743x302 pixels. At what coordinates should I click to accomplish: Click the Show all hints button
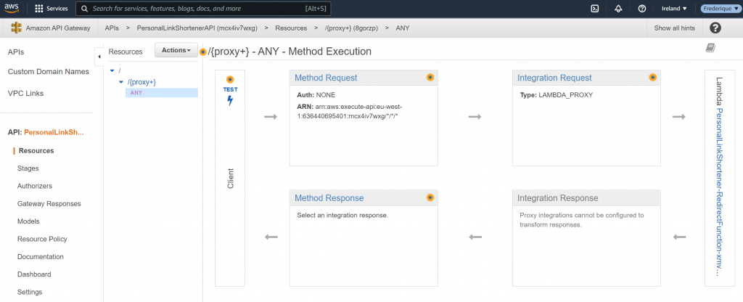coord(675,28)
